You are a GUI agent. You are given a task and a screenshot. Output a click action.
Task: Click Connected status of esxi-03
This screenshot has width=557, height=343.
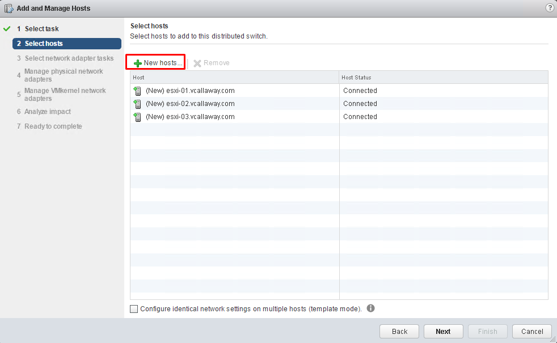coord(360,116)
